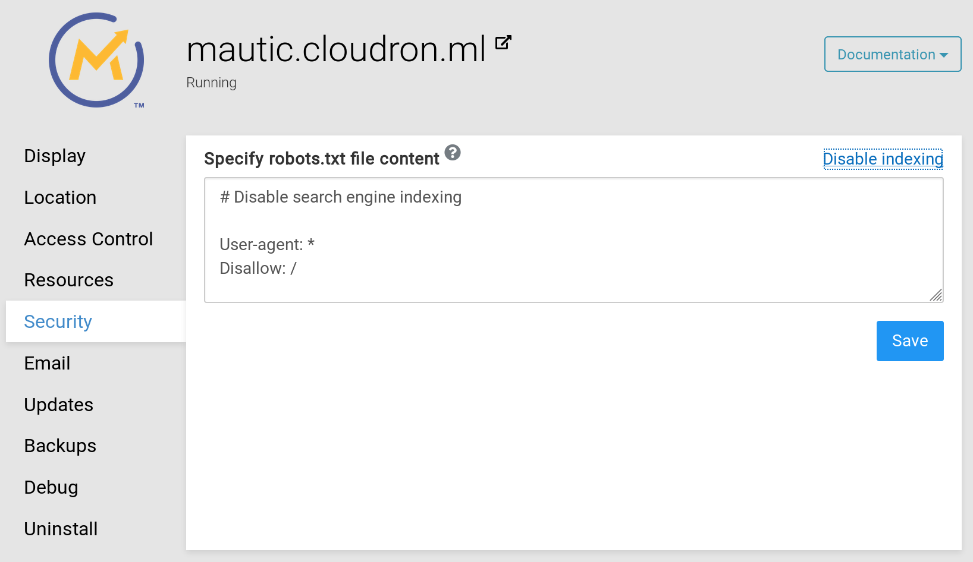Open app via external link icon
Image resolution: width=973 pixels, height=562 pixels.
503,43
